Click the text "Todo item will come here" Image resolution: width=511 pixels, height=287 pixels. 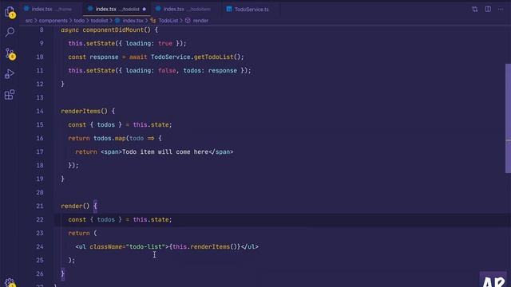pyautogui.click(x=165, y=152)
